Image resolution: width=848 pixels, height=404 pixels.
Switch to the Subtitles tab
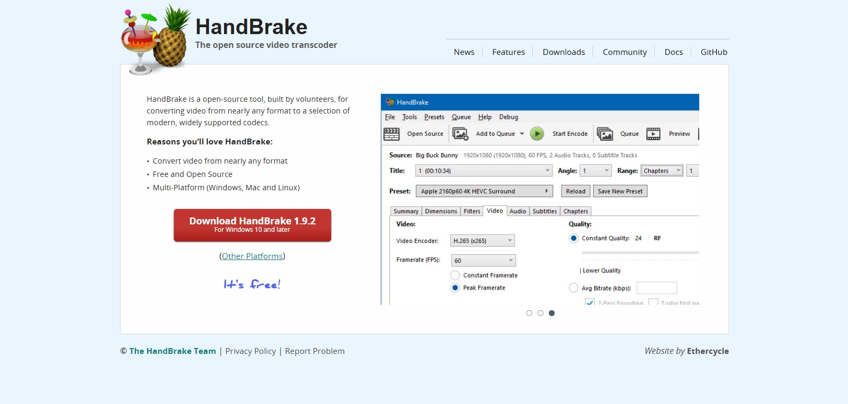coord(545,212)
